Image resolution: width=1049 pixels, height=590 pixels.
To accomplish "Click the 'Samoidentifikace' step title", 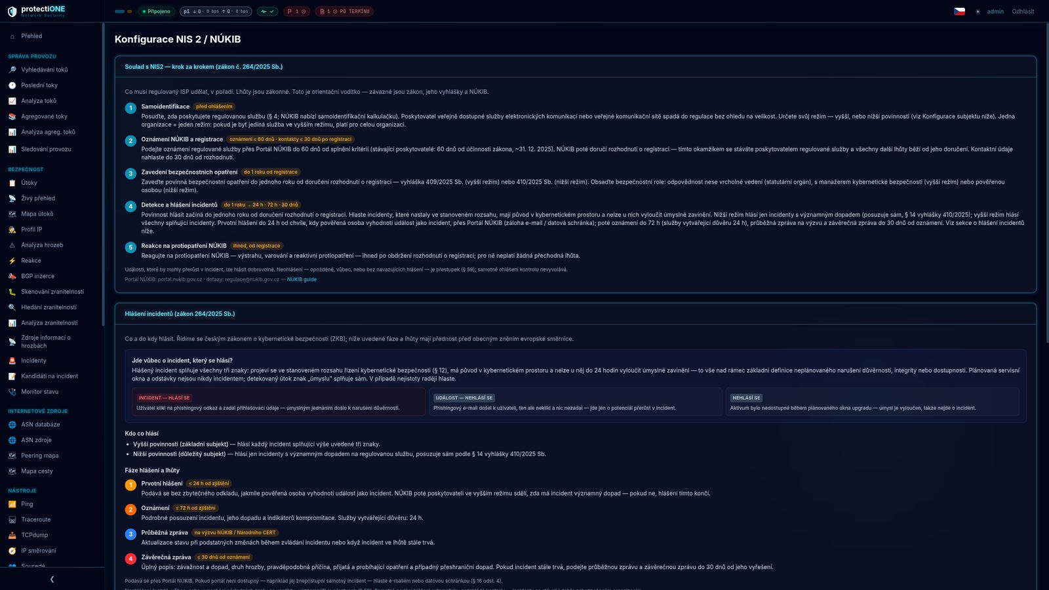I will coord(165,107).
